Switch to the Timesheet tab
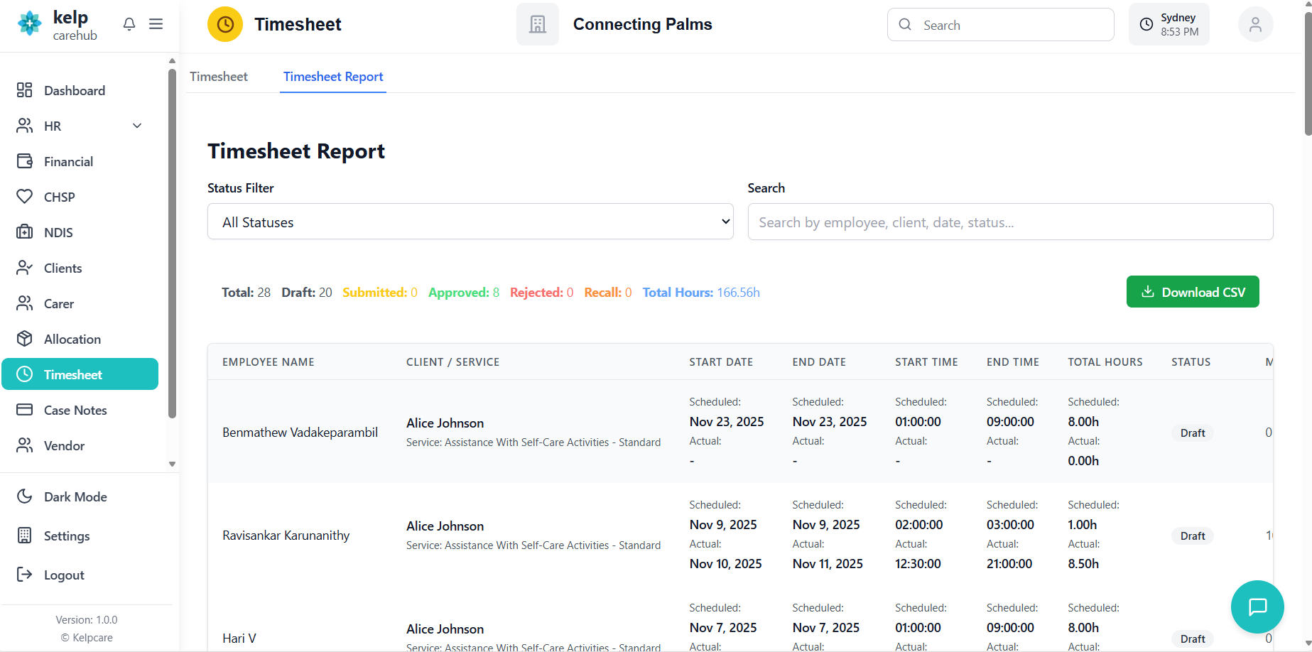 (219, 77)
